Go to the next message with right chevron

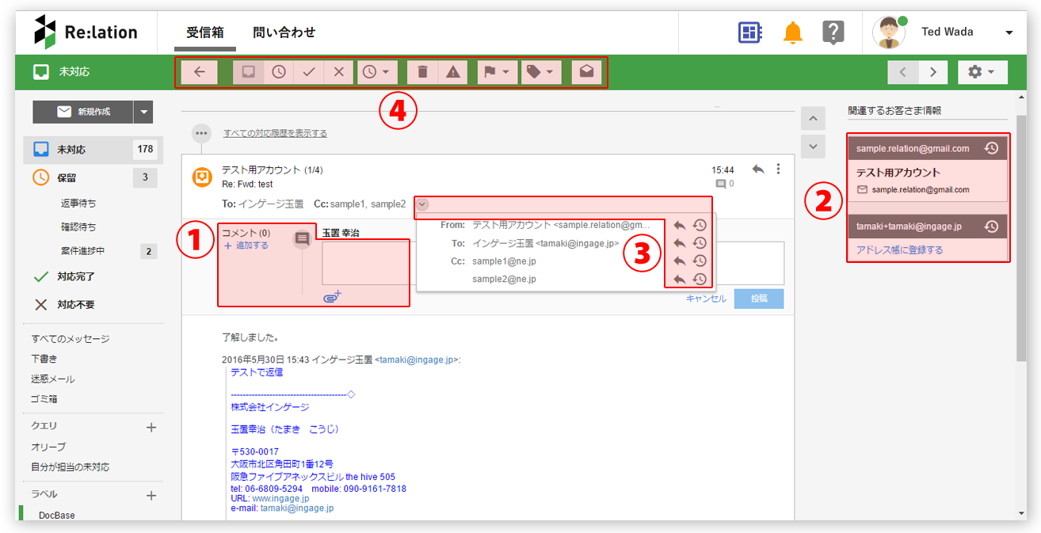pyautogui.click(x=933, y=72)
